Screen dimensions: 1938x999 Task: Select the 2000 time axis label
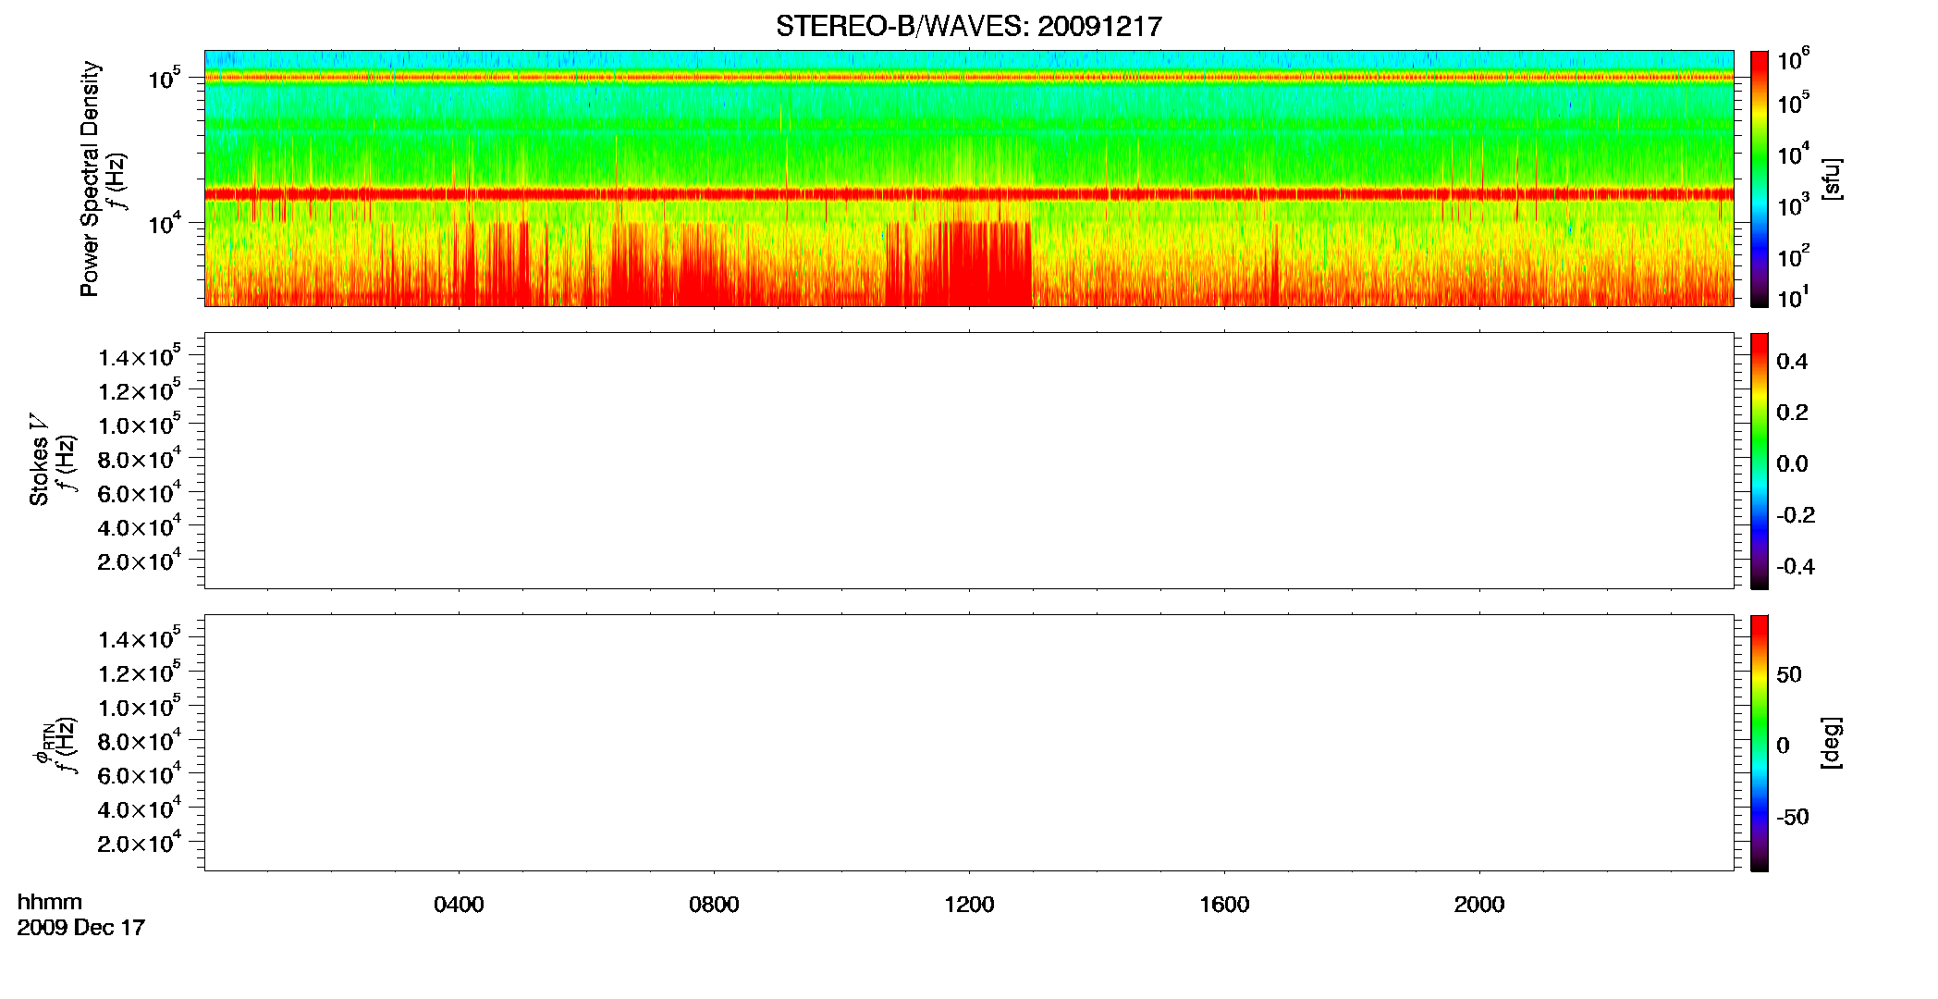1479,905
